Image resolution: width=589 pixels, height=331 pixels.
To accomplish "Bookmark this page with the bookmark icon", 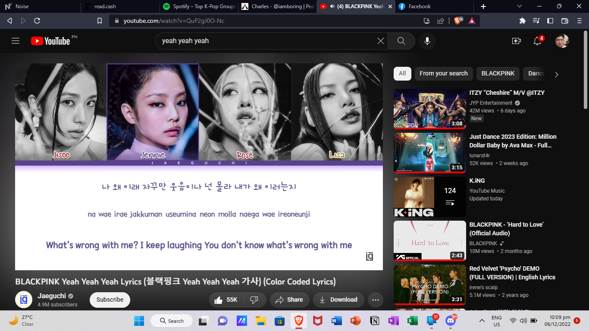I will [x=100, y=21].
